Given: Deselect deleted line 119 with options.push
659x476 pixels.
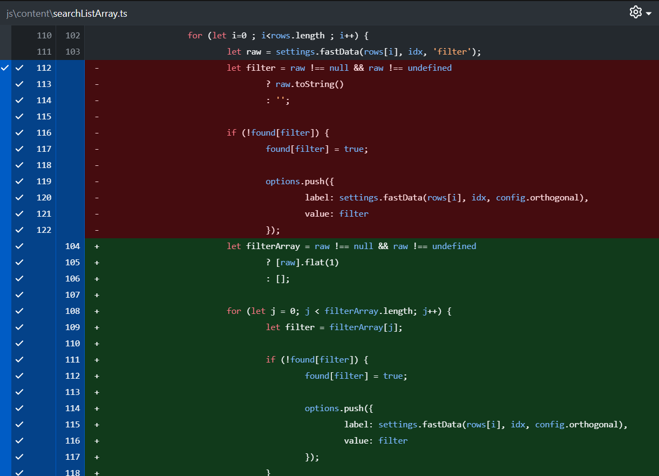Looking at the screenshot, I should coord(19,182).
